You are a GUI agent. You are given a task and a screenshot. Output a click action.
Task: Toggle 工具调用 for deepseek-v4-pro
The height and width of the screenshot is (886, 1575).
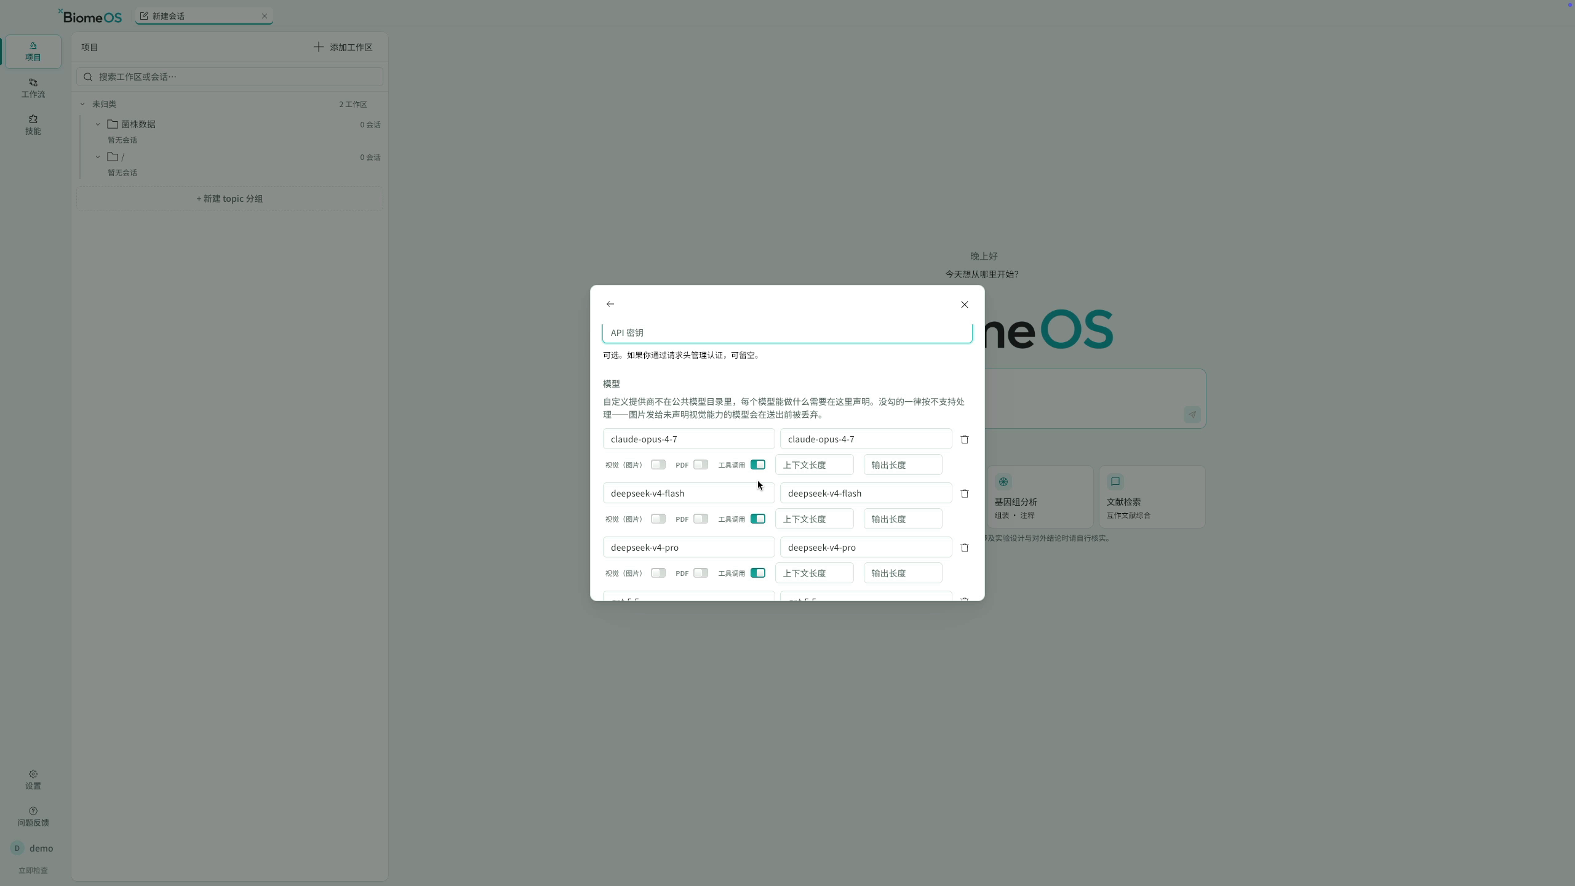[757, 573]
